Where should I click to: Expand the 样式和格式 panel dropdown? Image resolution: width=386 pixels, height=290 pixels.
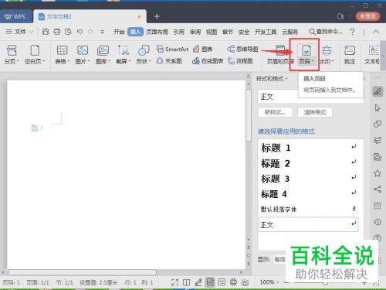pyautogui.click(x=272, y=79)
